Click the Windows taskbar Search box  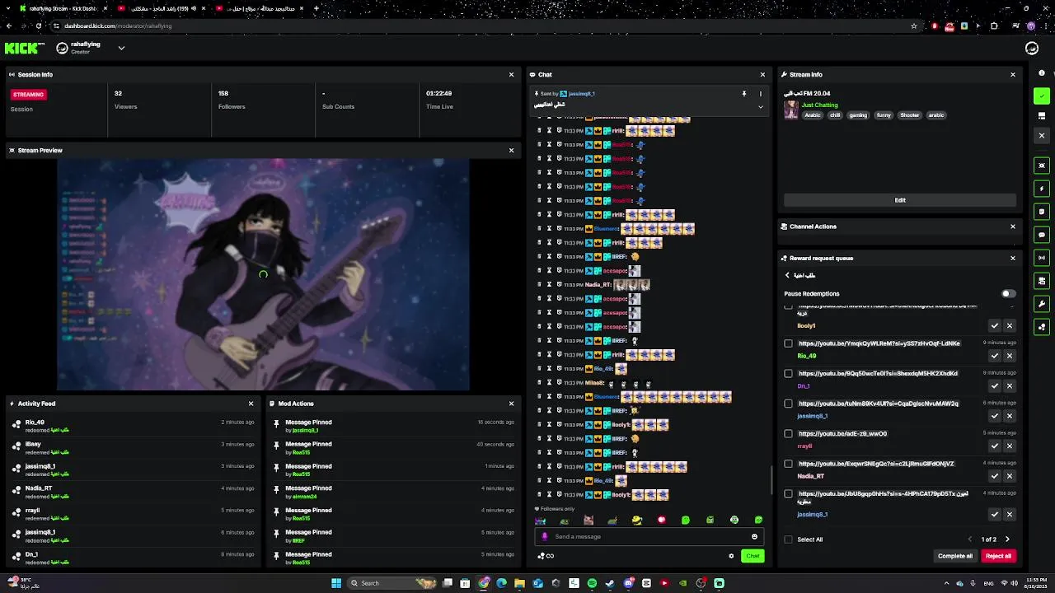coord(392,583)
